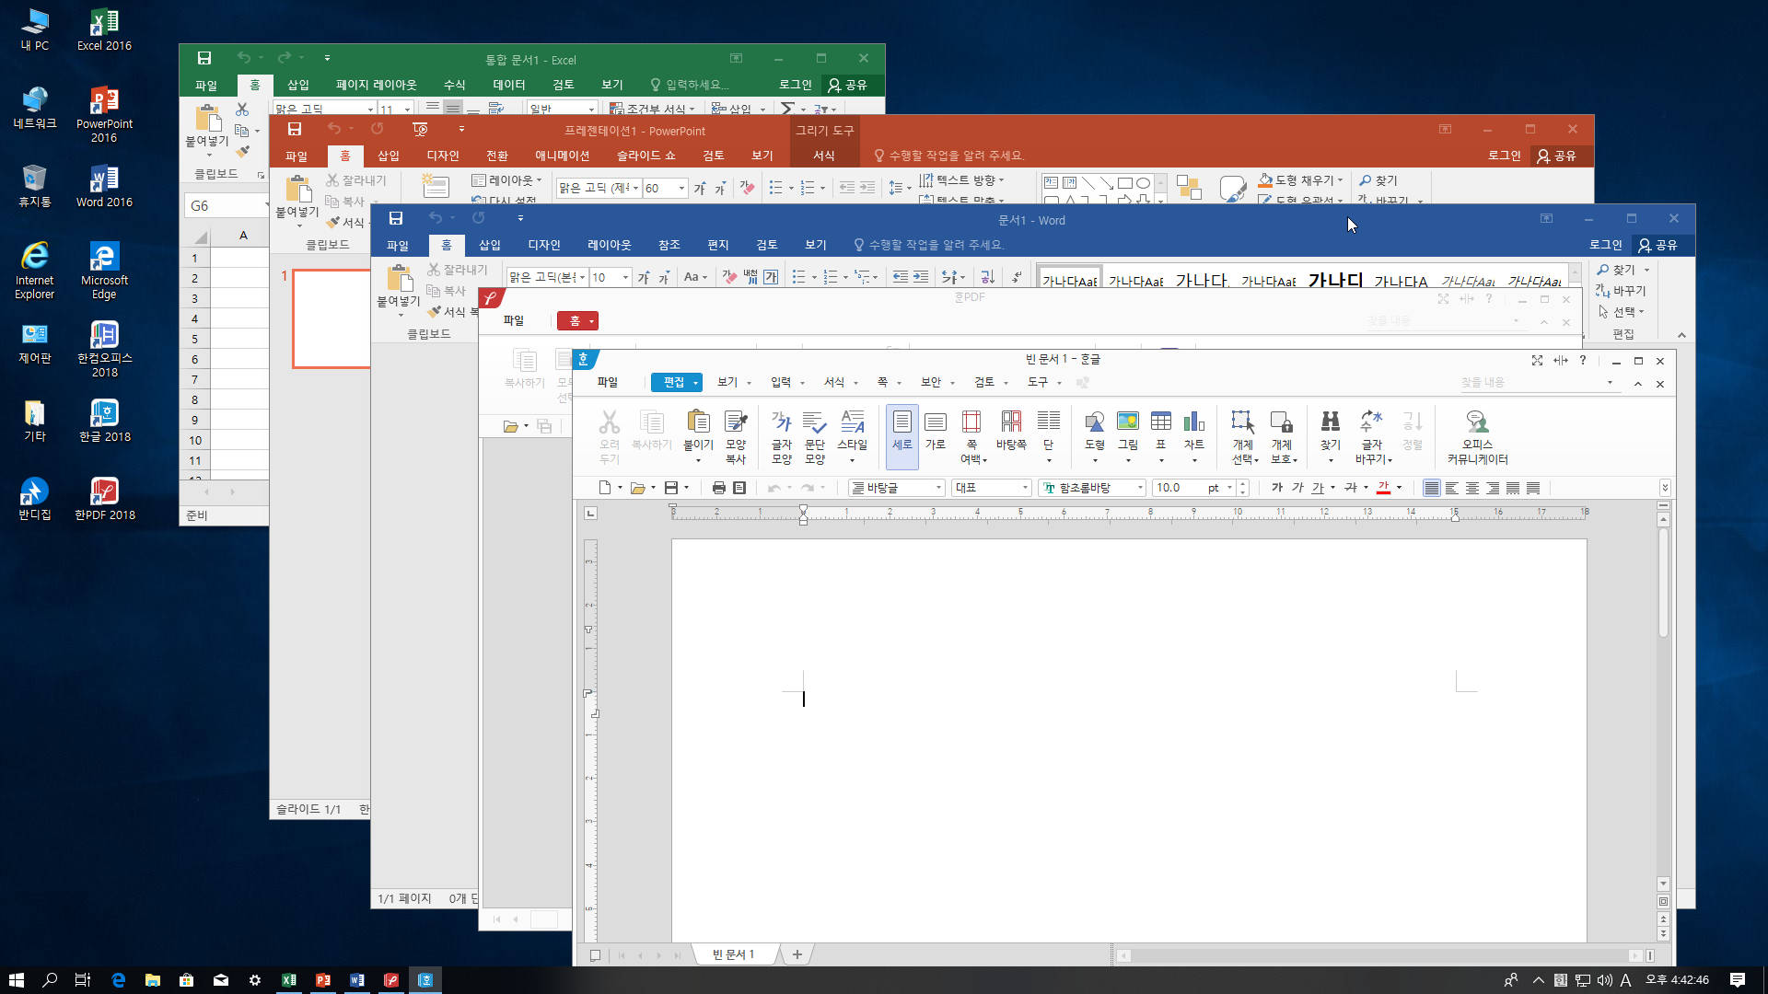Open the 서식 menu in Hangul
This screenshot has height=994, width=1768.
[x=834, y=383]
